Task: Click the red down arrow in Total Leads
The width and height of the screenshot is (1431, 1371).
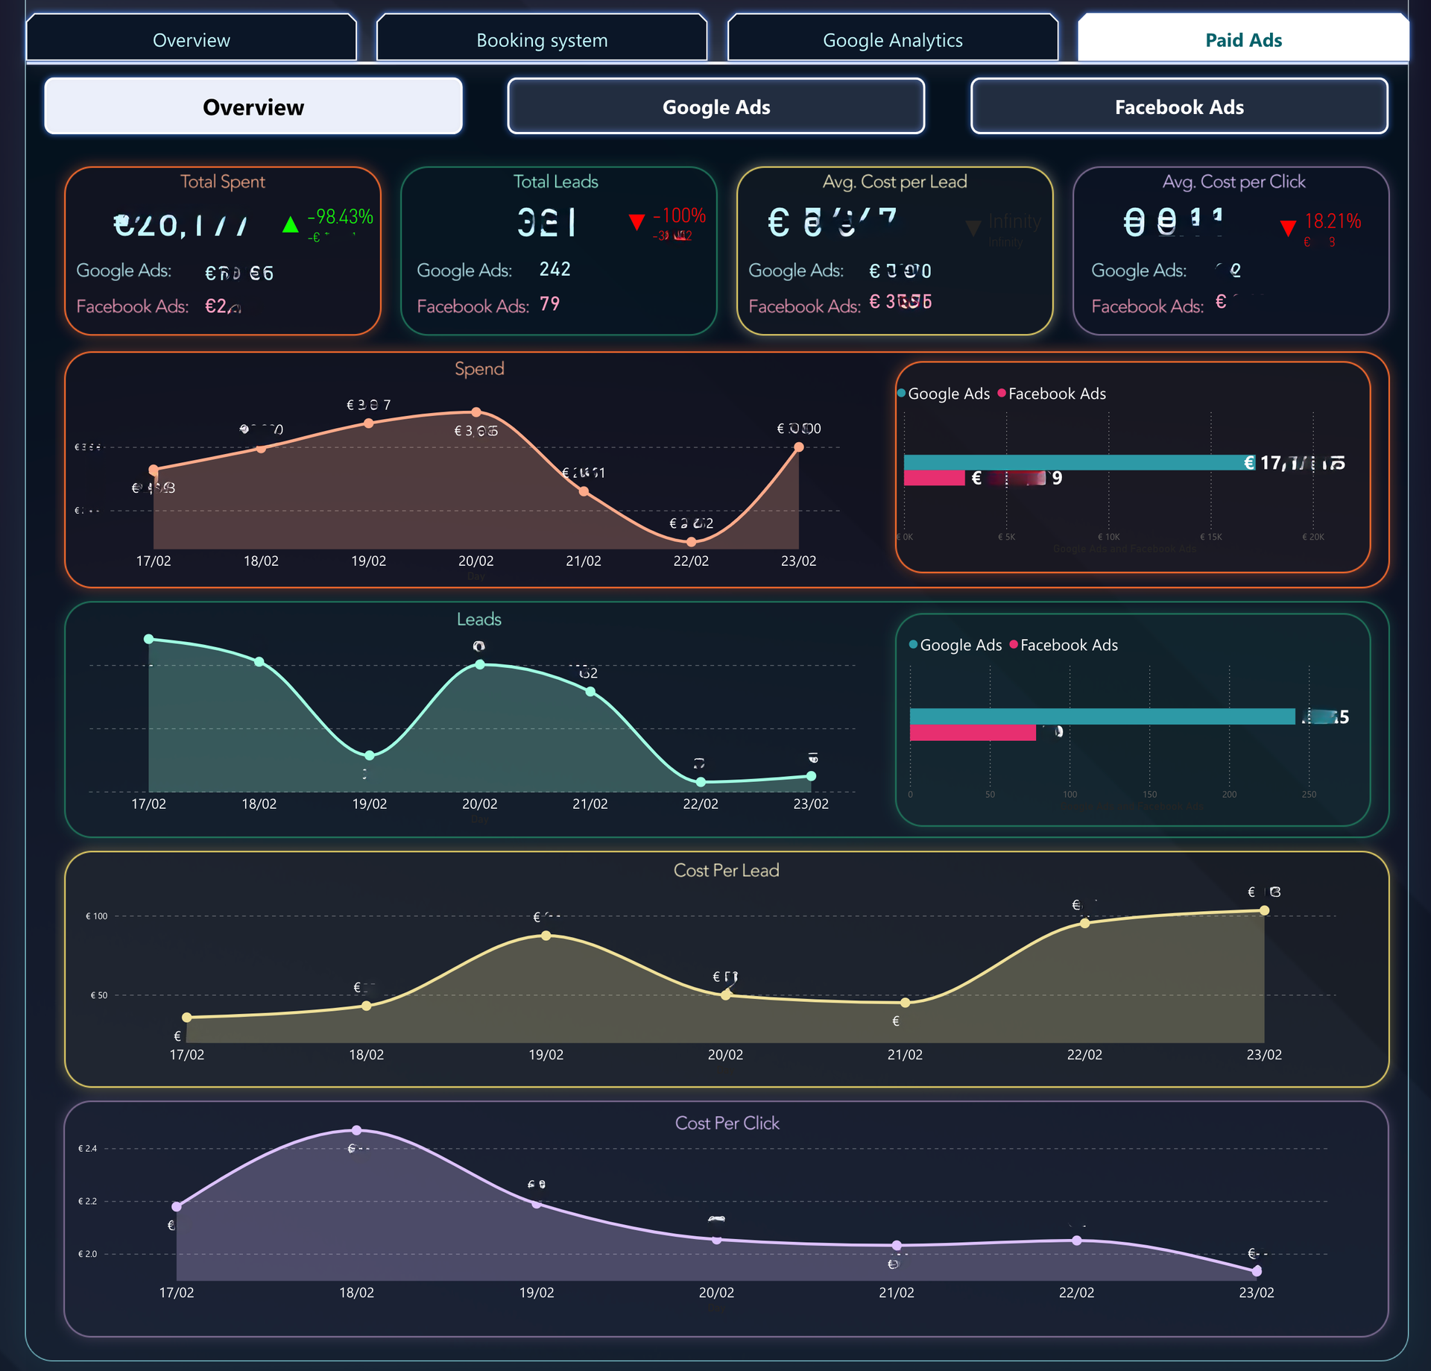Action: [636, 222]
